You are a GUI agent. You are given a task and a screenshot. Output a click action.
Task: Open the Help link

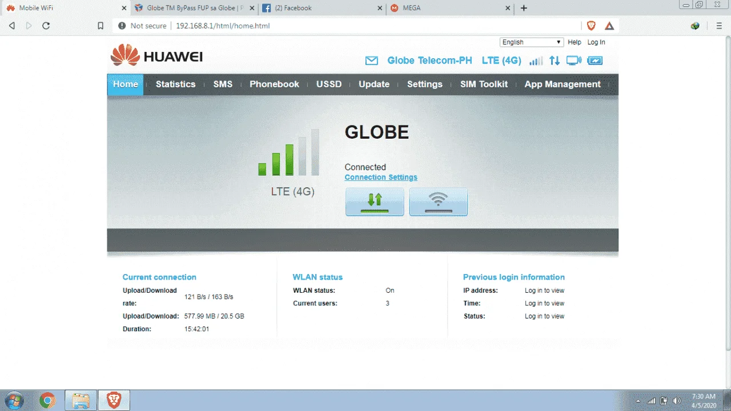[575, 42]
